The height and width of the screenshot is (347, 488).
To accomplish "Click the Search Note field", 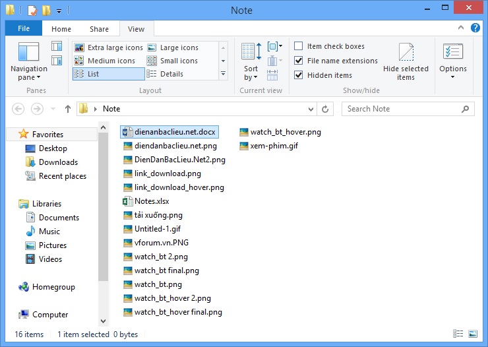I will (x=408, y=109).
